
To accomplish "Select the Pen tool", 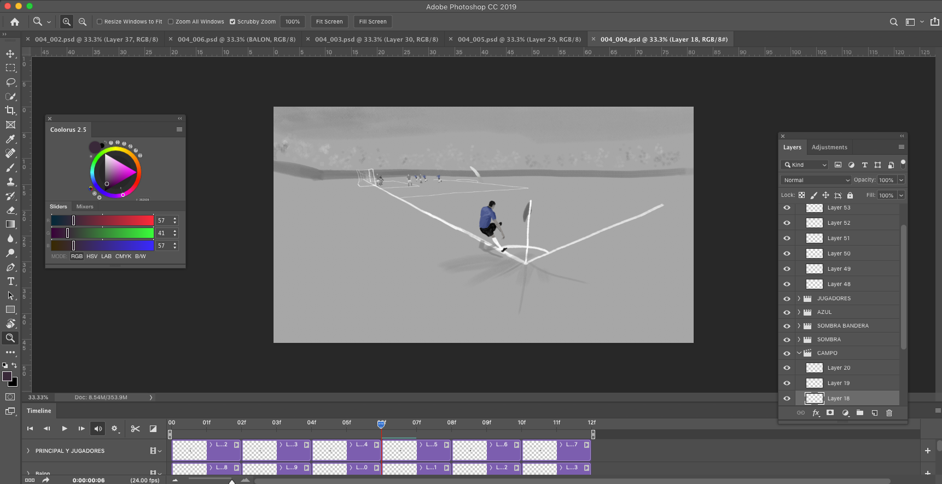I will [x=10, y=267].
